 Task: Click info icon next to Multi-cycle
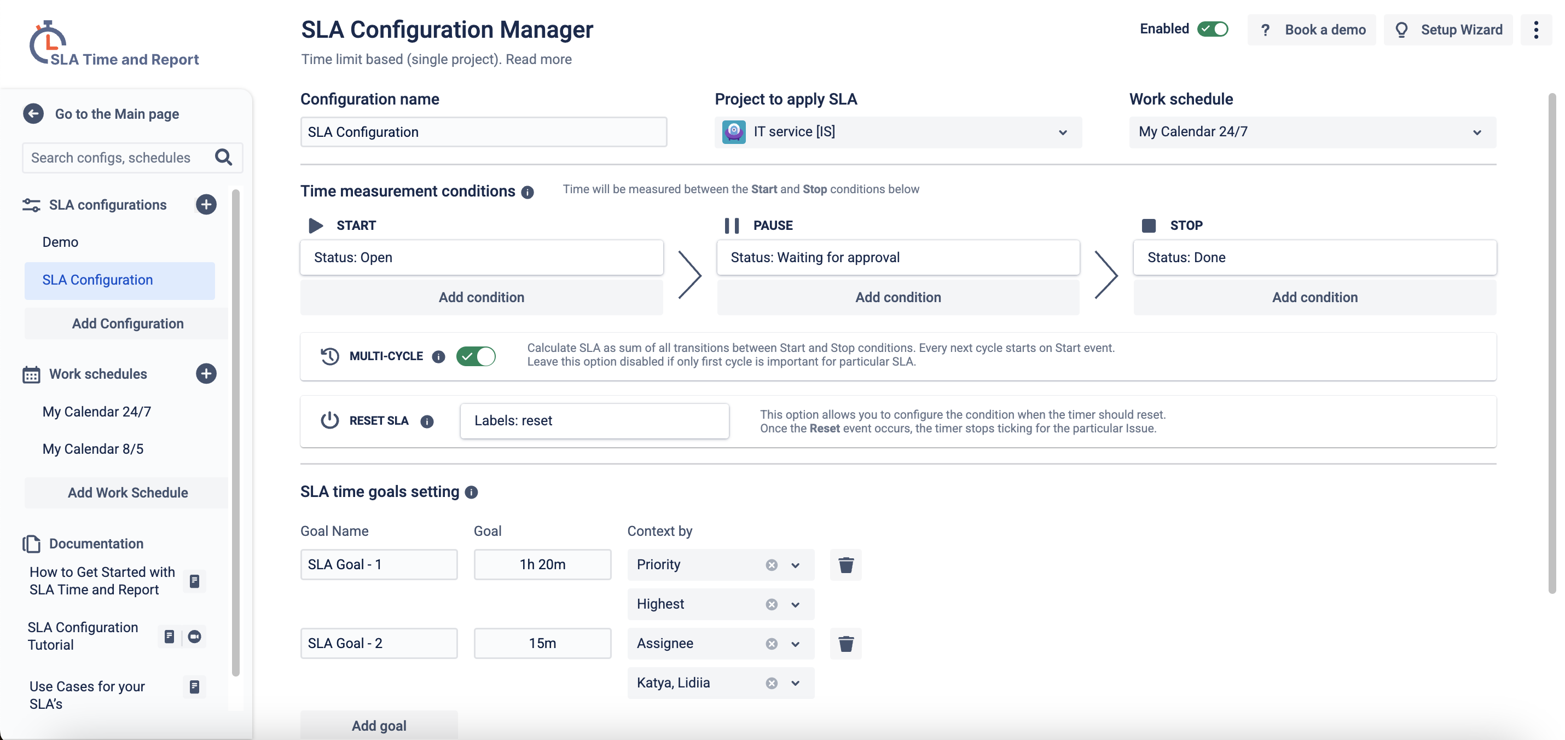(438, 357)
